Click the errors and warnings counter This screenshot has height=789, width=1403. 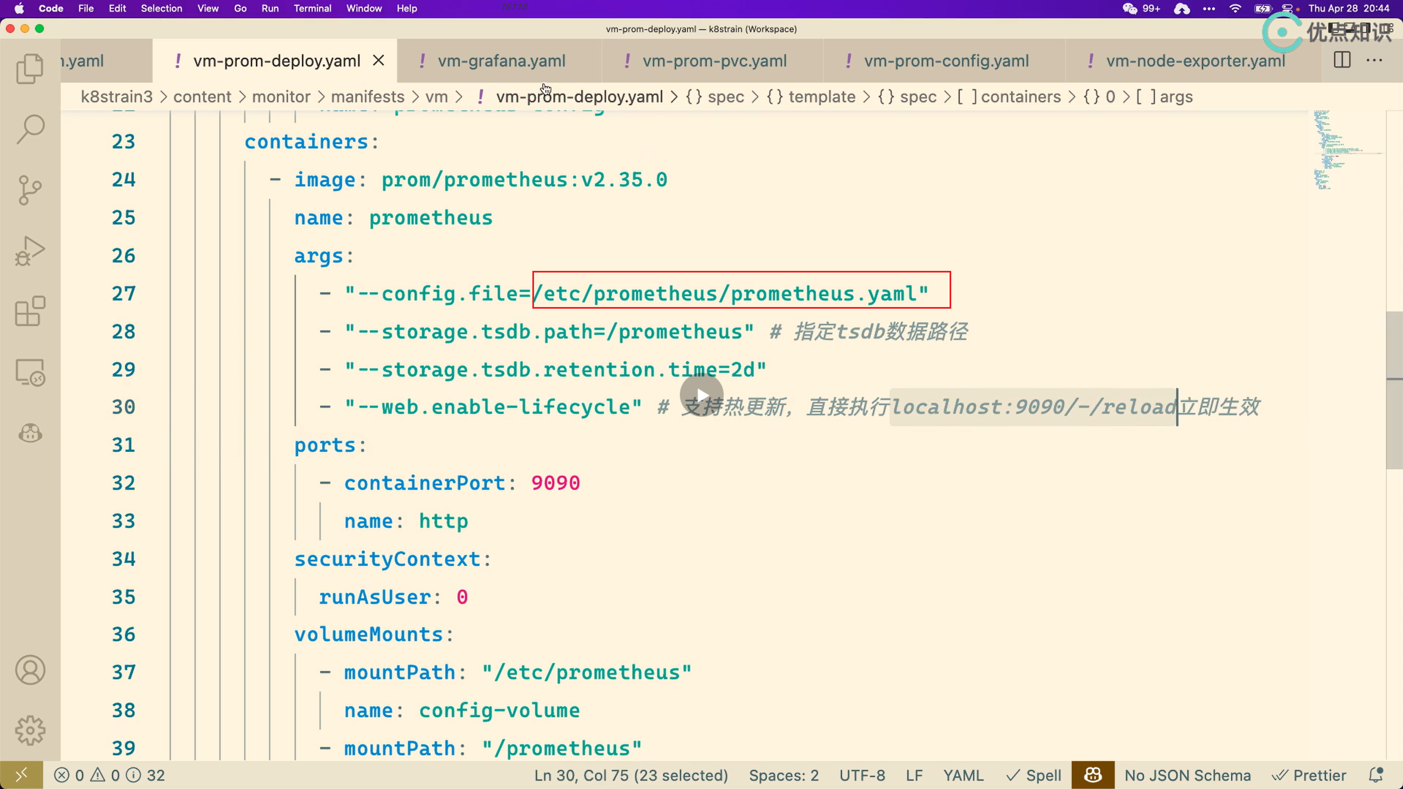pyautogui.click(x=88, y=775)
